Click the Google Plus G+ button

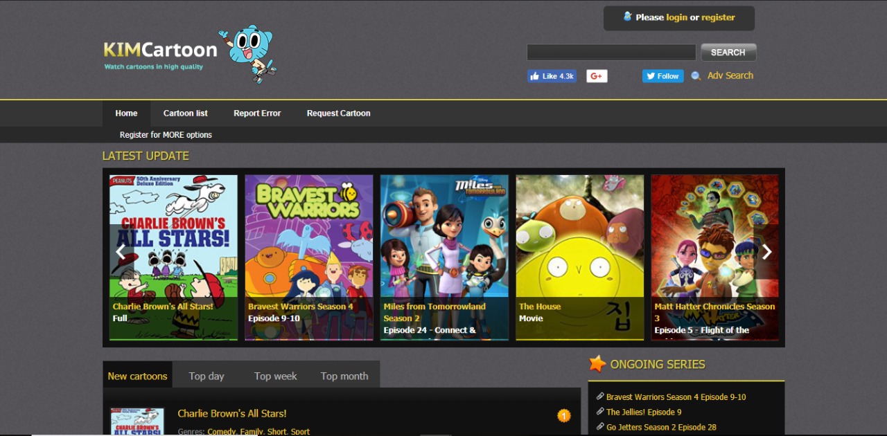pos(597,76)
